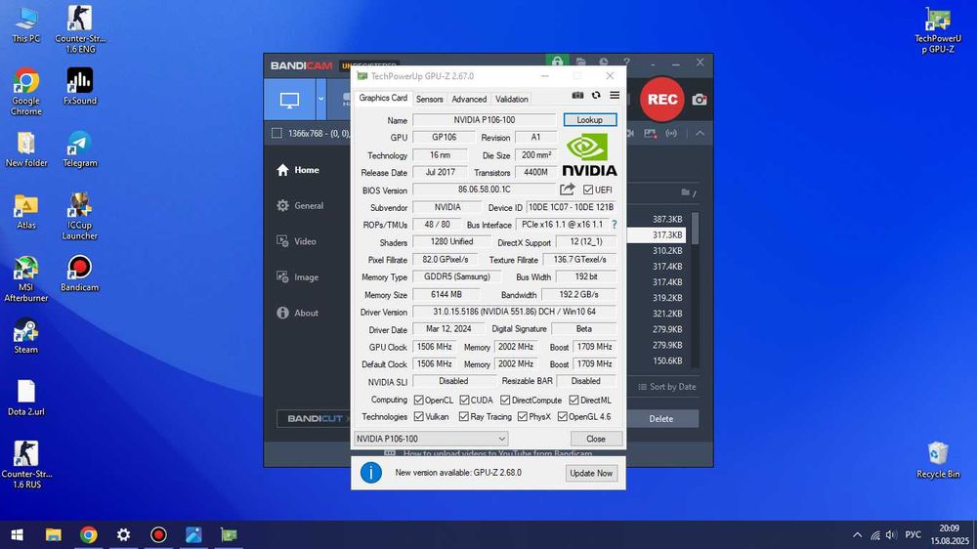The height and width of the screenshot is (549, 977).
Task: Open Recycle Bin on desktop
Action: 938,460
